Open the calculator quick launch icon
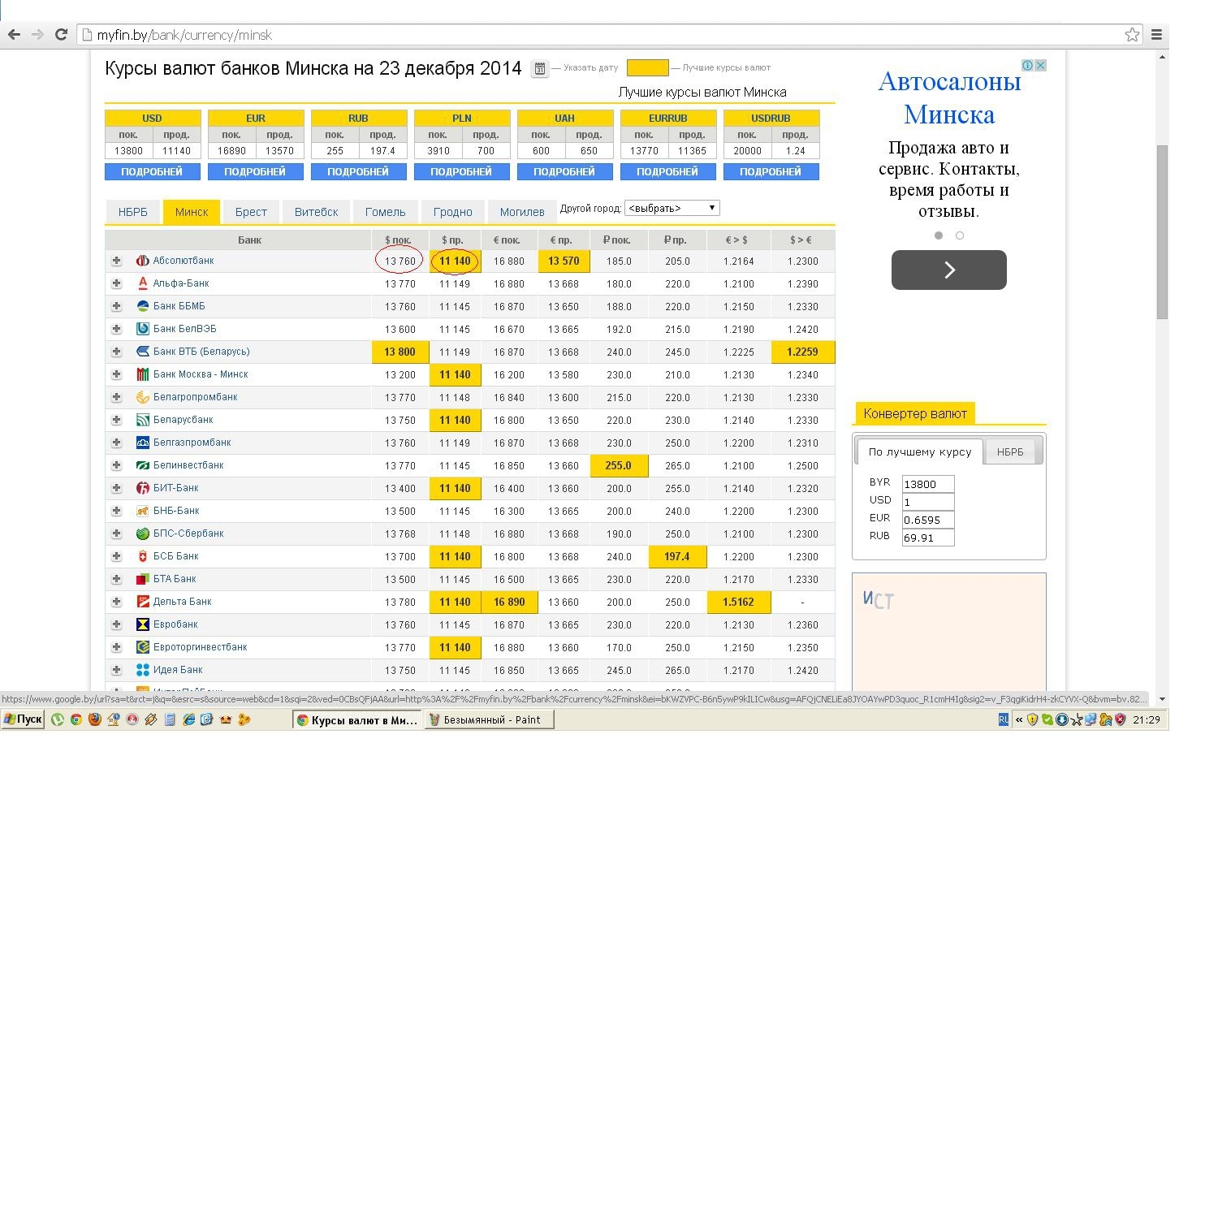The image size is (1218, 1218). [x=170, y=719]
